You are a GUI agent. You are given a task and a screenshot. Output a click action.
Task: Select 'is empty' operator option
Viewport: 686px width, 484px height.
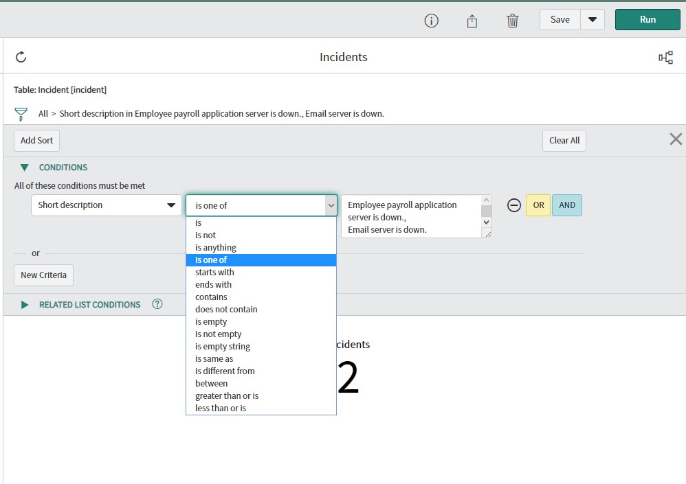261,321
